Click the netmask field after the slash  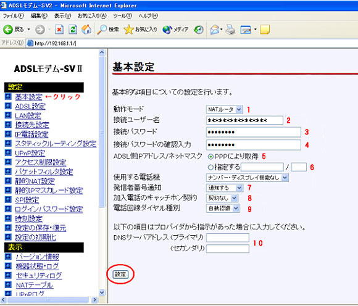(299, 167)
